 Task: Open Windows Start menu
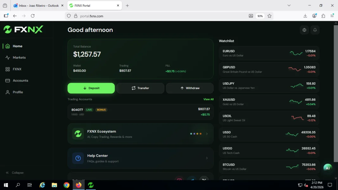tap(6, 185)
